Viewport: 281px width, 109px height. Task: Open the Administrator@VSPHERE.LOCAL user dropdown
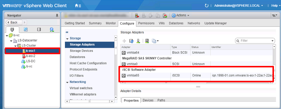[239, 6]
